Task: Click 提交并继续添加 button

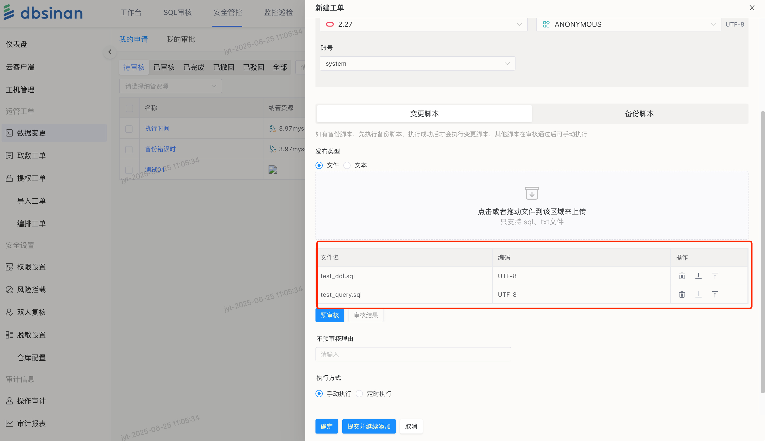Action: 369,427
